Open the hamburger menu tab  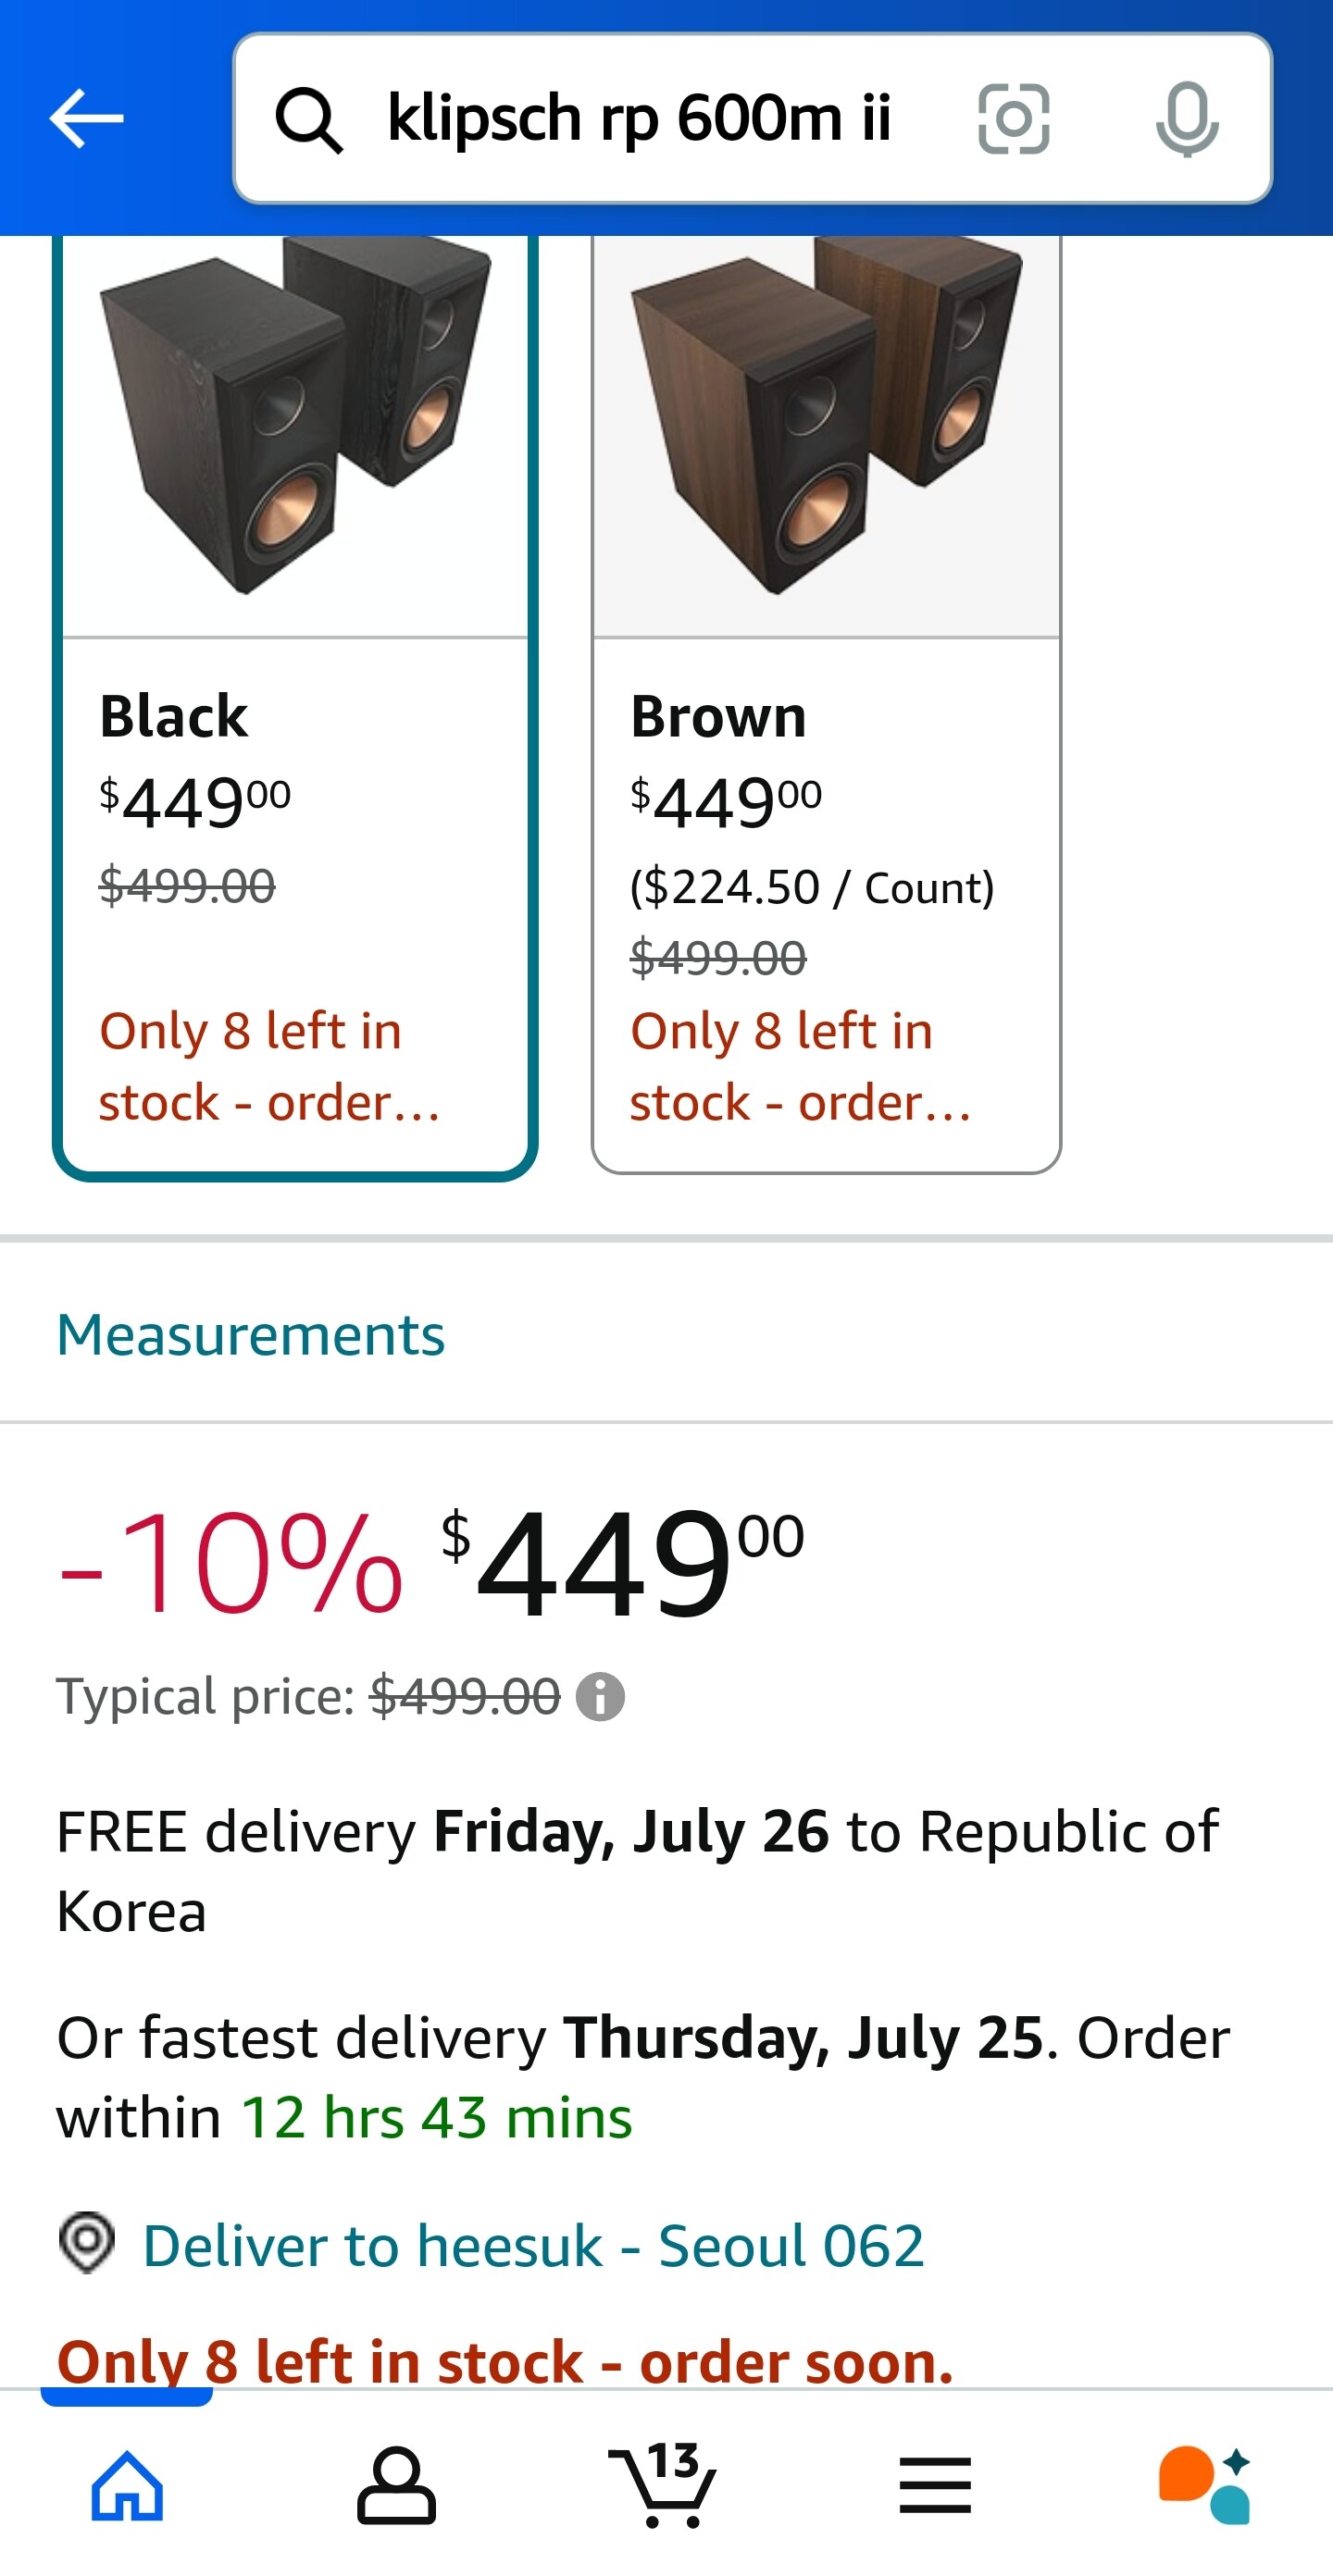935,2486
